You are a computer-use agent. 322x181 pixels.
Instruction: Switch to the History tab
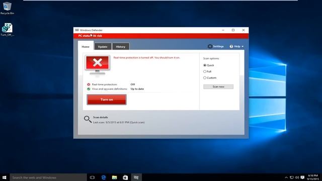[121, 47]
